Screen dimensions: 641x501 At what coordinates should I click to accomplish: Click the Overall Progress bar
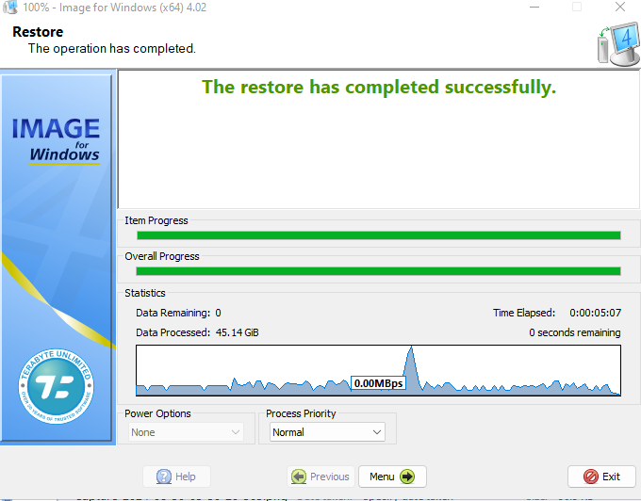(x=379, y=271)
